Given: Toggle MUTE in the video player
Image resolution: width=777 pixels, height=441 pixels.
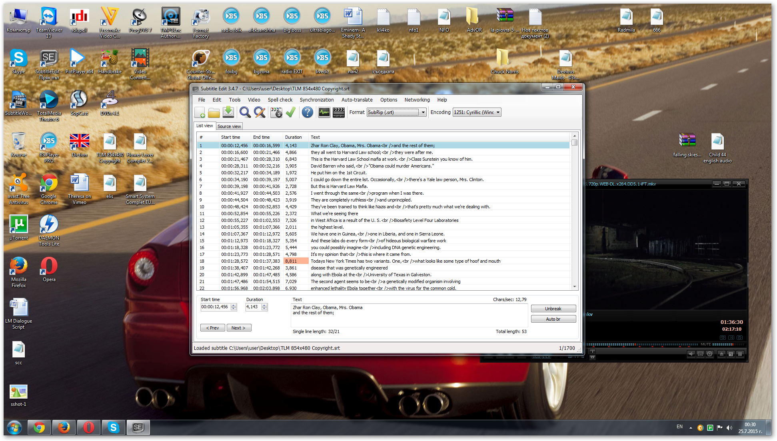Looking at the screenshot, I should point(705,344).
